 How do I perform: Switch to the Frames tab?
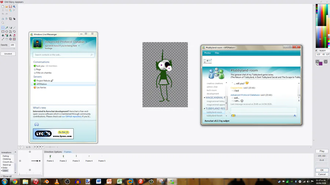[x=67, y=152]
